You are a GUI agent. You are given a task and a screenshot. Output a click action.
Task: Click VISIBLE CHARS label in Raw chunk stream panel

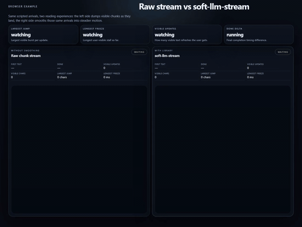point(18,73)
